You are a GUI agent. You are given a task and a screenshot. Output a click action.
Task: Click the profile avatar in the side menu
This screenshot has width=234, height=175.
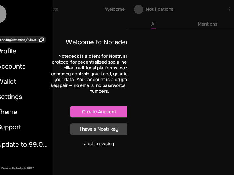click(1, 14)
